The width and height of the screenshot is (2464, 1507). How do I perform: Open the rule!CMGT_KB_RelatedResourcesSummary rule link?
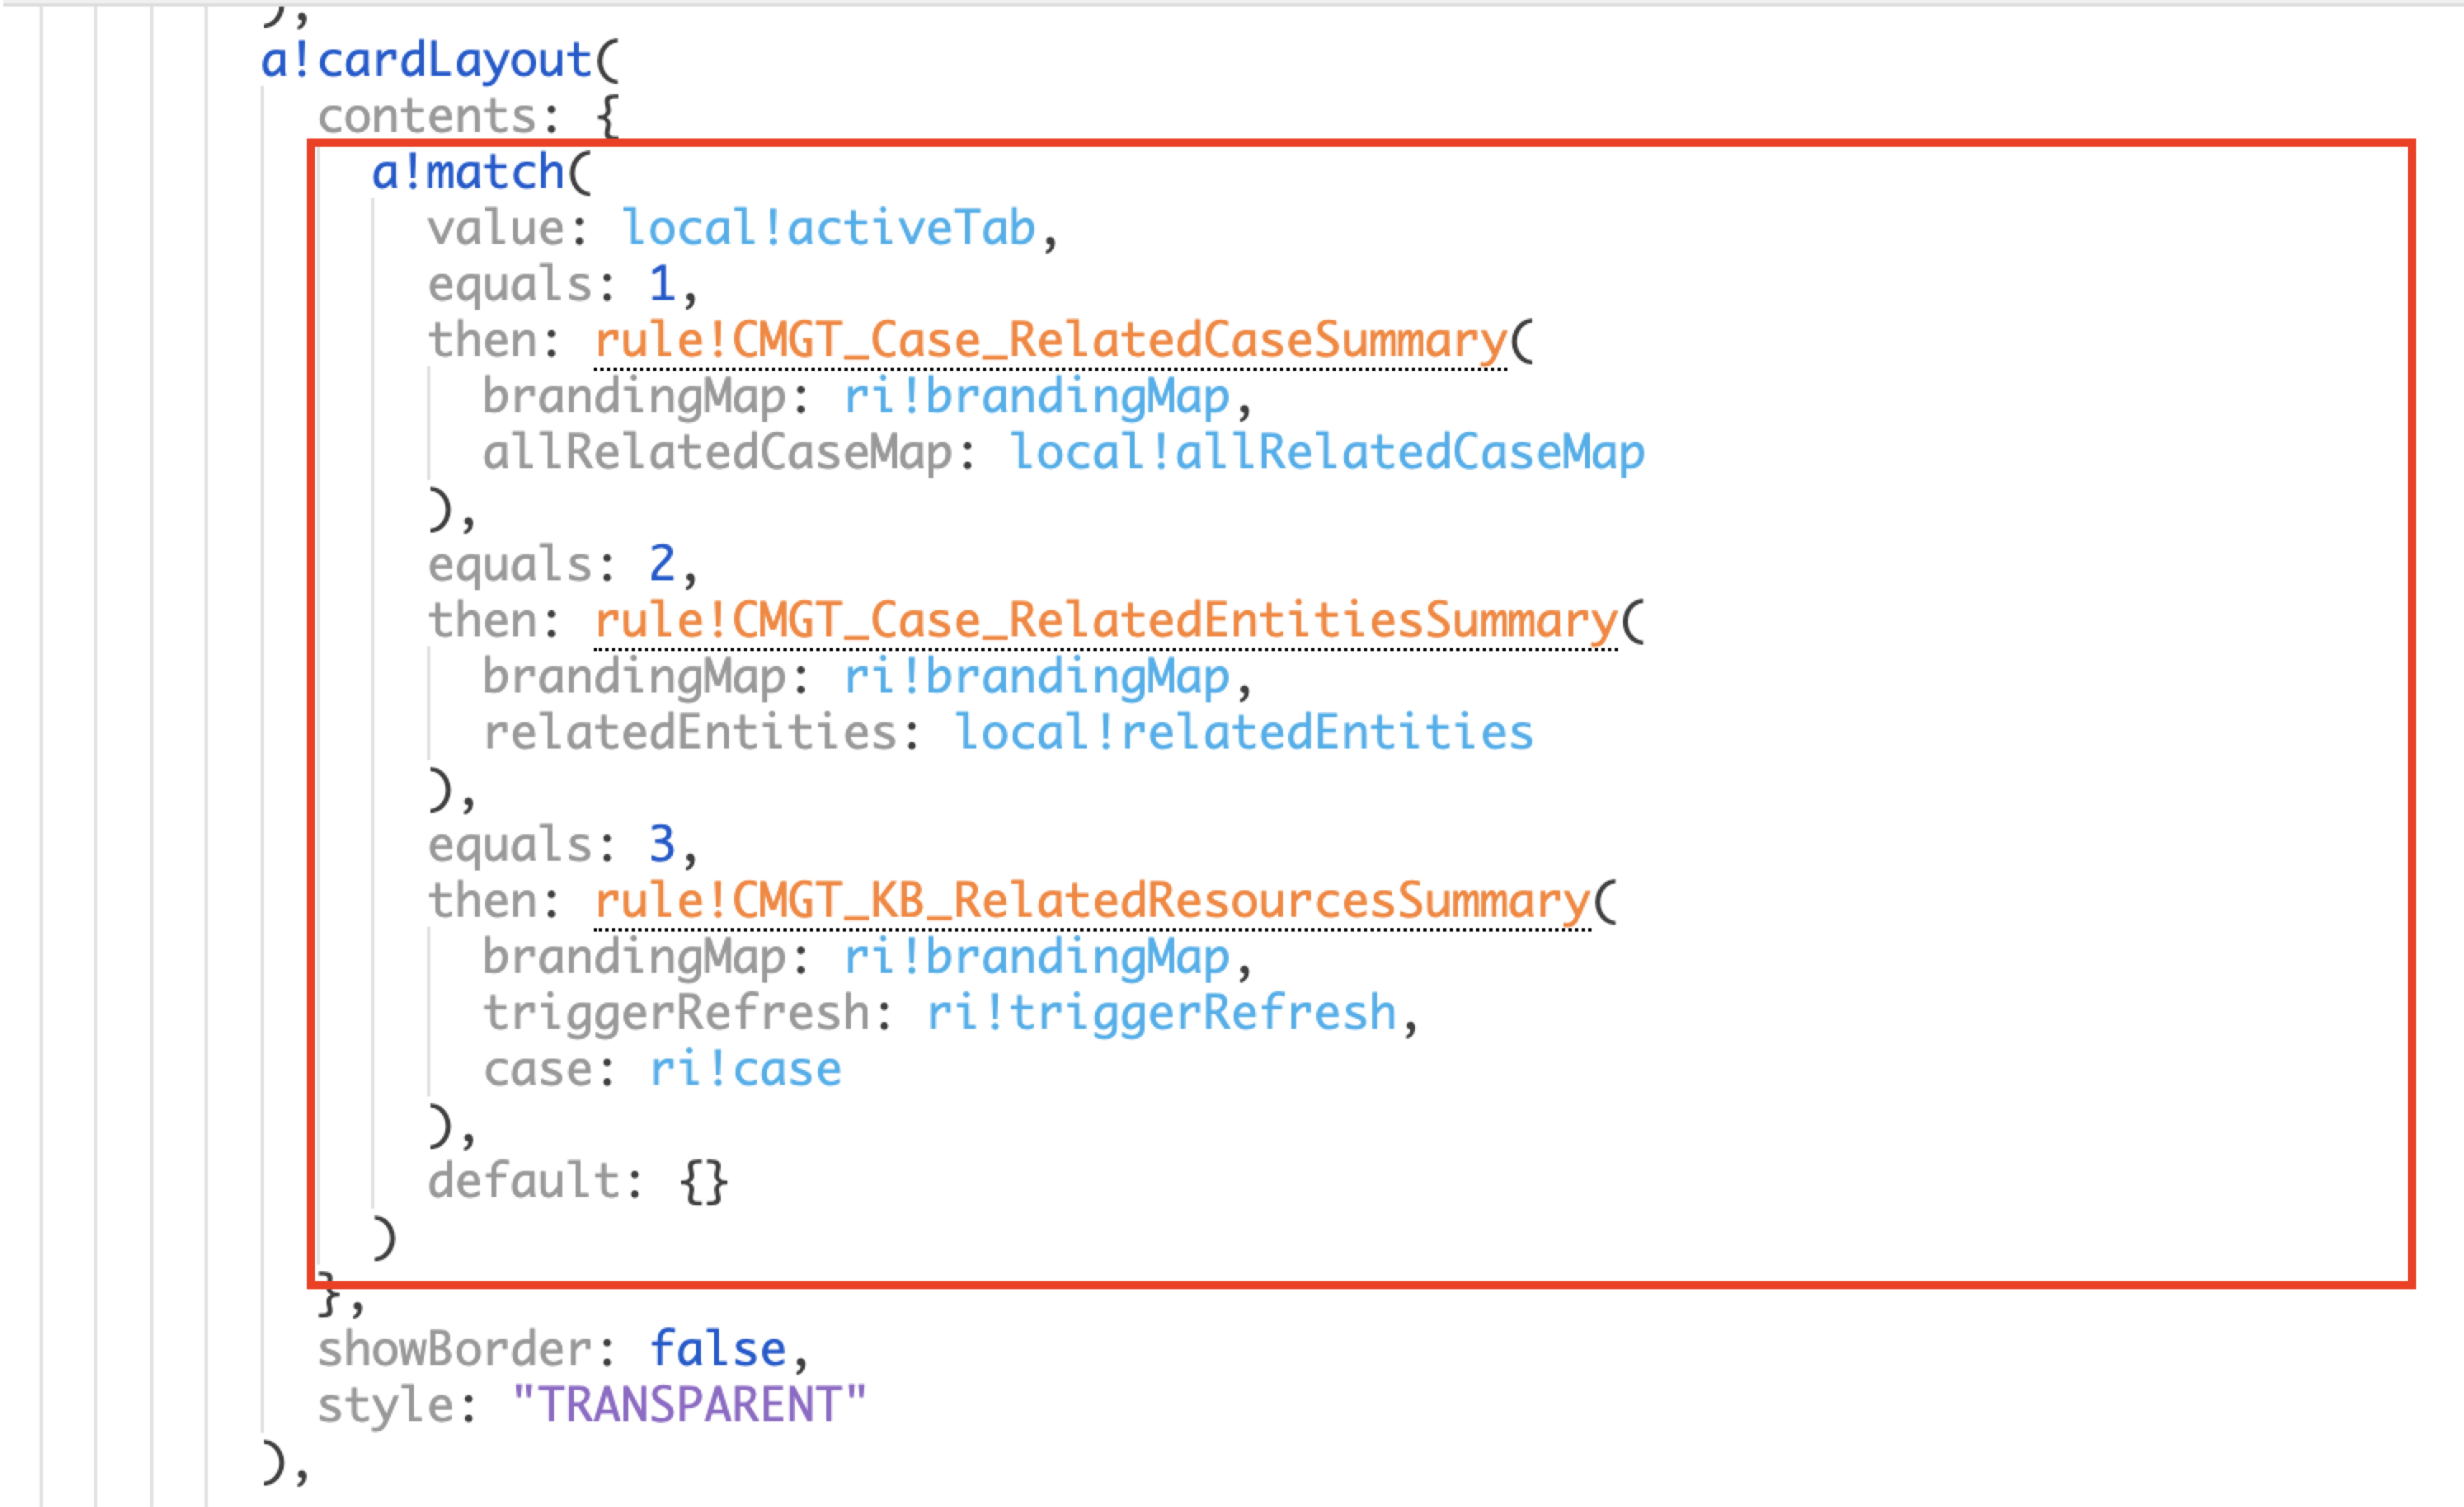click(1091, 900)
